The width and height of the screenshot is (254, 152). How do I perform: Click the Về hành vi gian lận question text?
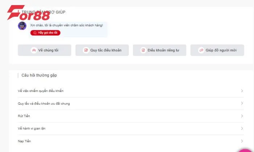[x=32, y=128]
